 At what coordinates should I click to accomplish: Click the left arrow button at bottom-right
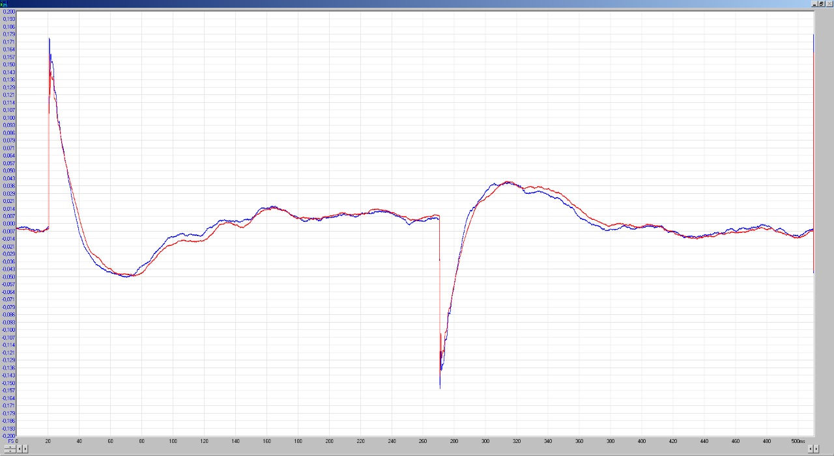click(811, 449)
